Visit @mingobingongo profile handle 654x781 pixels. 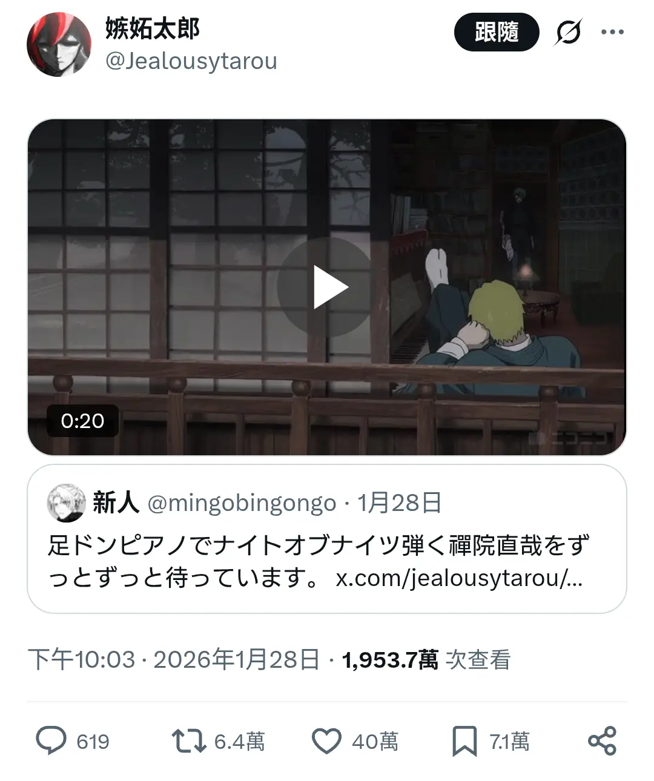pyautogui.click(x=242, y=503)
